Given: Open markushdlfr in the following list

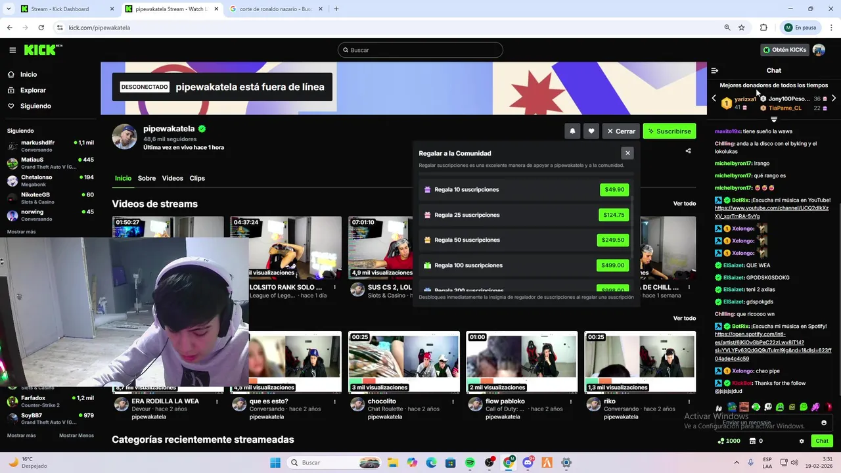Looking at the screenshot, I should coord(51,145).
